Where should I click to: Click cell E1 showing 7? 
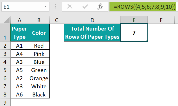[x=134, y=33]
